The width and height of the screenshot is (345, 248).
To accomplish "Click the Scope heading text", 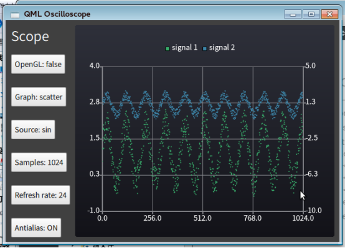I will click(x=30, y=36).
